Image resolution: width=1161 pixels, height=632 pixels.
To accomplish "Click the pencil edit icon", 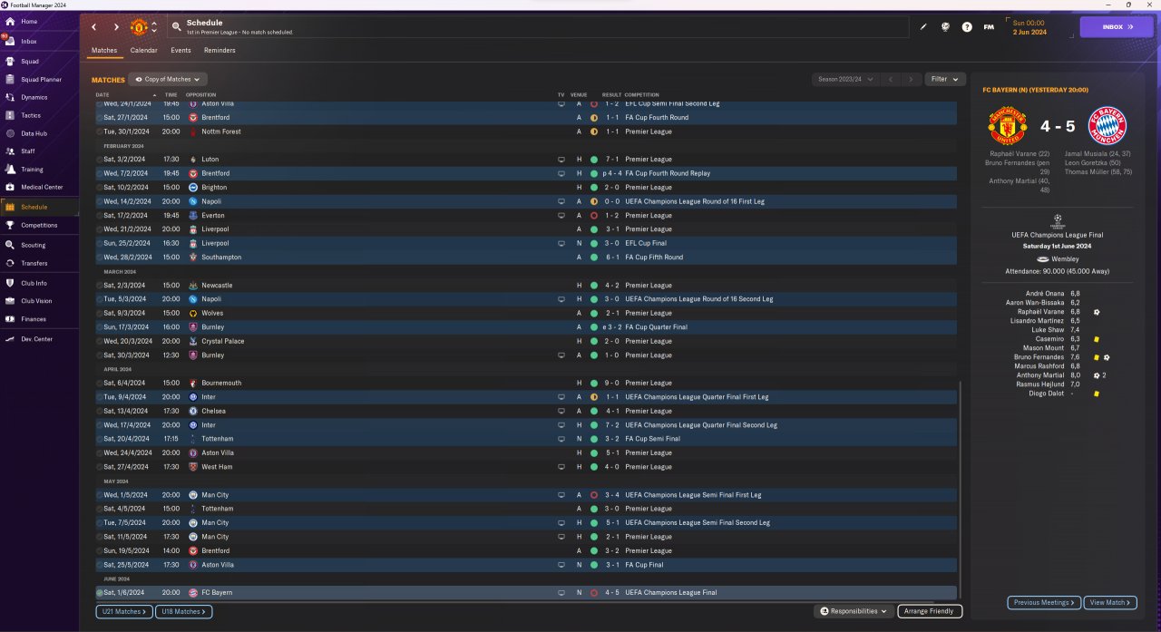I will click(923, 27).
